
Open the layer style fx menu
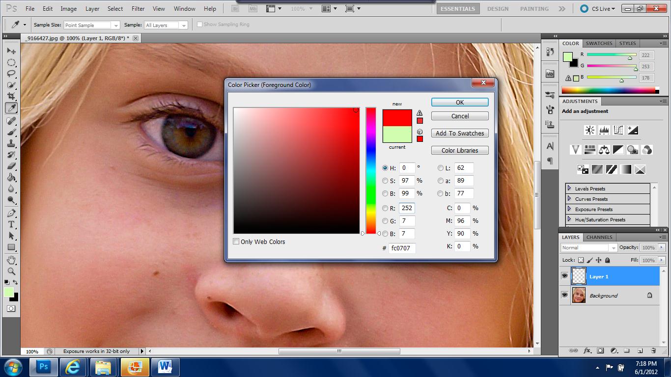(587, 351)
